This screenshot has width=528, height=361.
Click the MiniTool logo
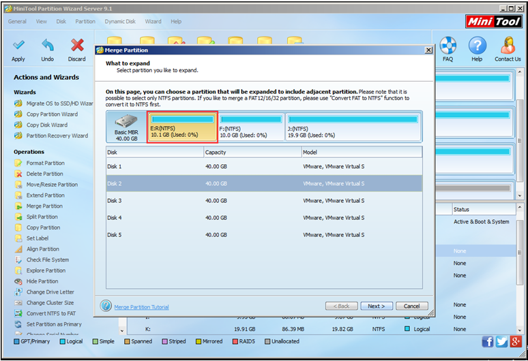[494, 22]
